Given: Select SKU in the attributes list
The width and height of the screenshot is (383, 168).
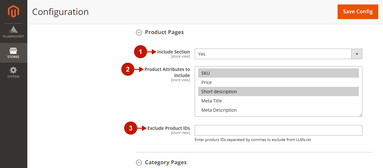Looking at the screenshot, I should [x=278, y=73].
